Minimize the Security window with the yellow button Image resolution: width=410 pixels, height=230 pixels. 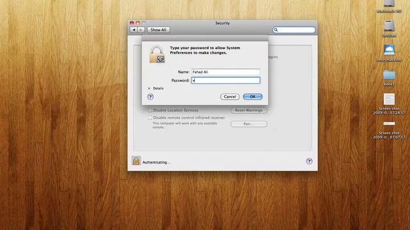[x=138, y=23]
